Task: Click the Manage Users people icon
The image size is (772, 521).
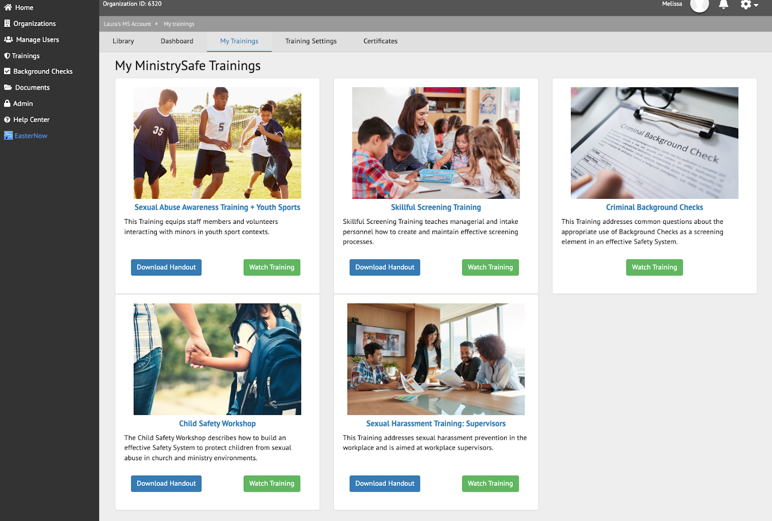Action: point(8,40)
